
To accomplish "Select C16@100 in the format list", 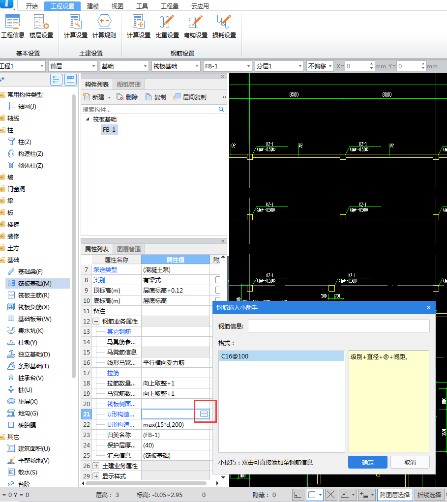I will [x=282, y=356].
